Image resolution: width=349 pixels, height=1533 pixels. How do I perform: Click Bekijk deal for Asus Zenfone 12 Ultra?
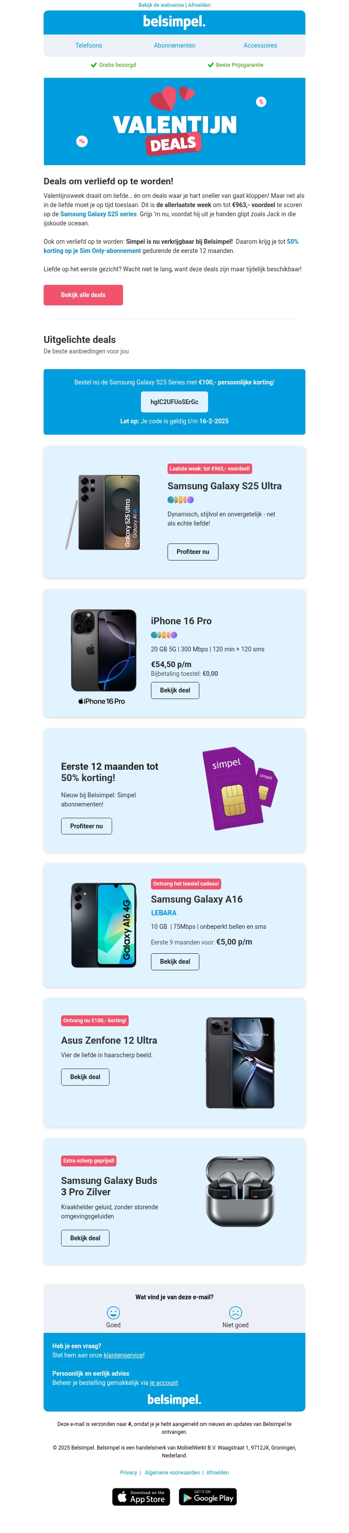[x=85, y=1076]
